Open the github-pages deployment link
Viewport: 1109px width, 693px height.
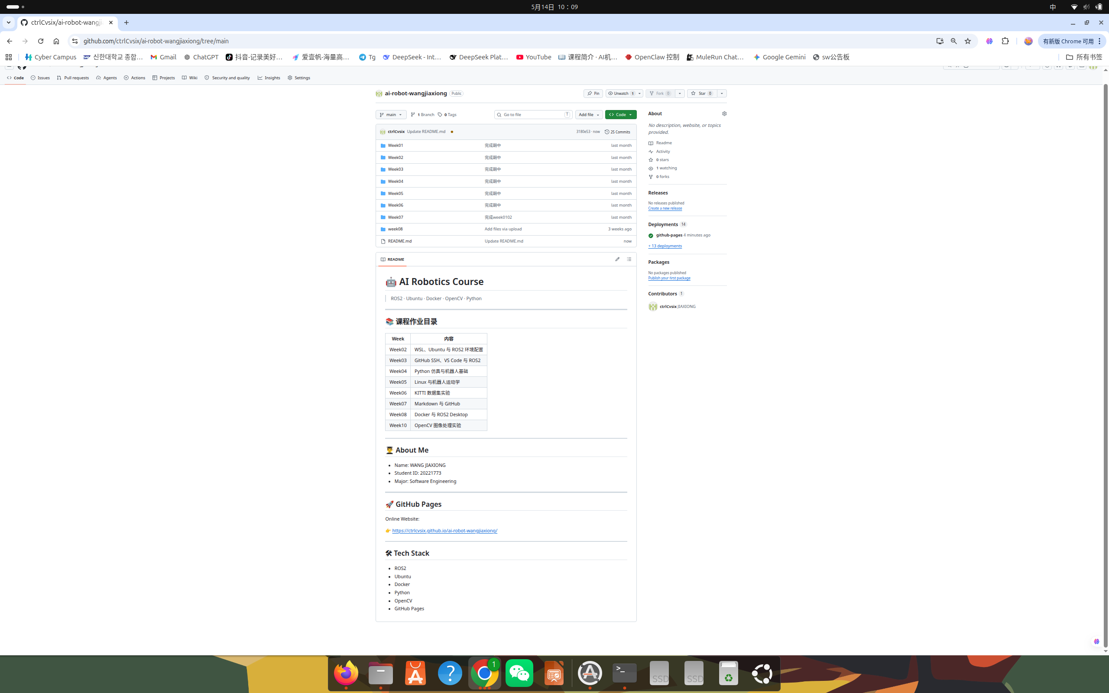tap(669, 235)
